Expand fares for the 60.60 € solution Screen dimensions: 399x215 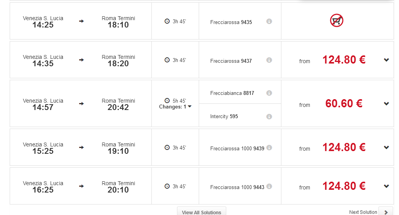pyautogui.click(x=386, y=103)
